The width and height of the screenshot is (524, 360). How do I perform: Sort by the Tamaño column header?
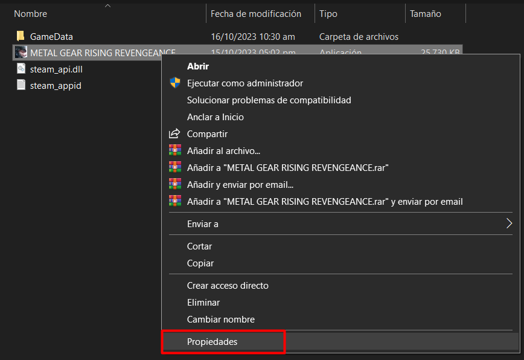pos(425,13)
